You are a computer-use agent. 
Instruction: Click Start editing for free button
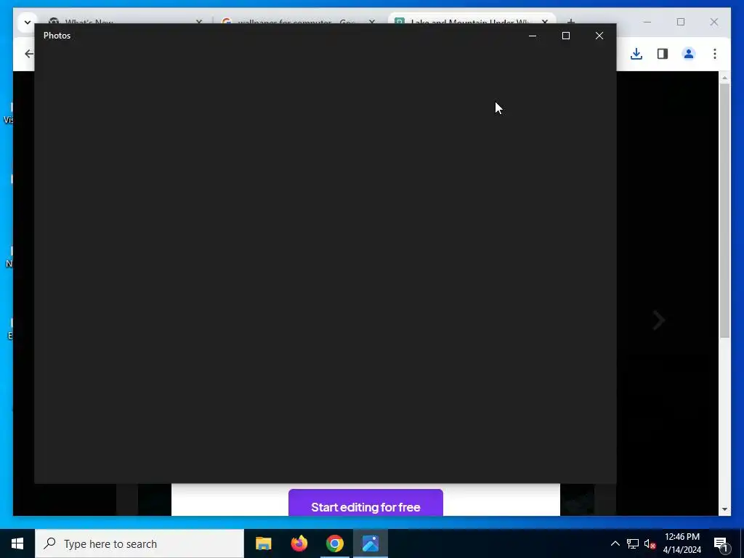coord(365,503)
